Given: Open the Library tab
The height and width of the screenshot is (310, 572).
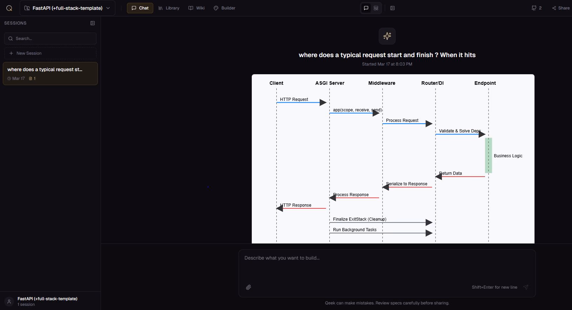Looking at the screenshot, I should point(169,8).
